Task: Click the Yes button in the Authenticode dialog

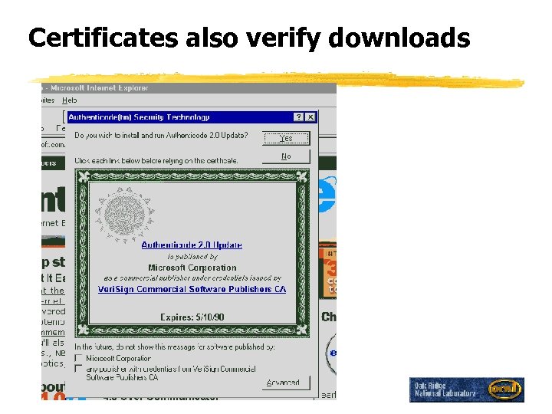Action: pos(286,138)
